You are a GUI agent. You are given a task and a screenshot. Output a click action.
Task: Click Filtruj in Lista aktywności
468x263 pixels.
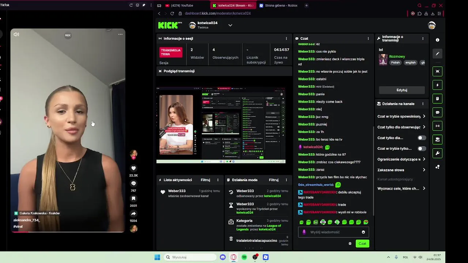205,180
